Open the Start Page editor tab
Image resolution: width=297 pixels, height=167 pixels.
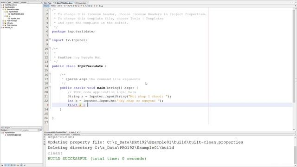click(x=47, y=3)
